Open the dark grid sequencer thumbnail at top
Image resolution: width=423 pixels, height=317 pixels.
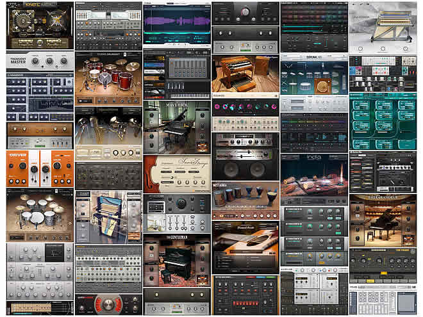click(x=314, y=27)
